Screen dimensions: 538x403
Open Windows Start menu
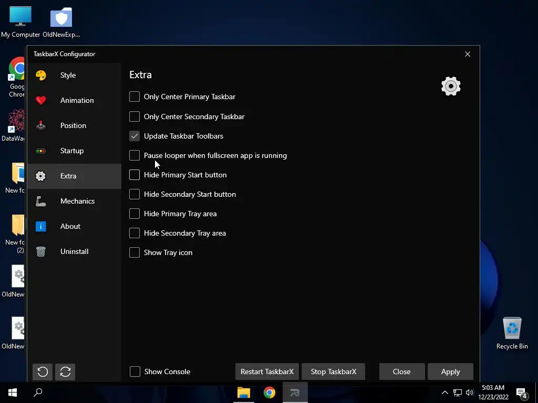pos(13,393)
